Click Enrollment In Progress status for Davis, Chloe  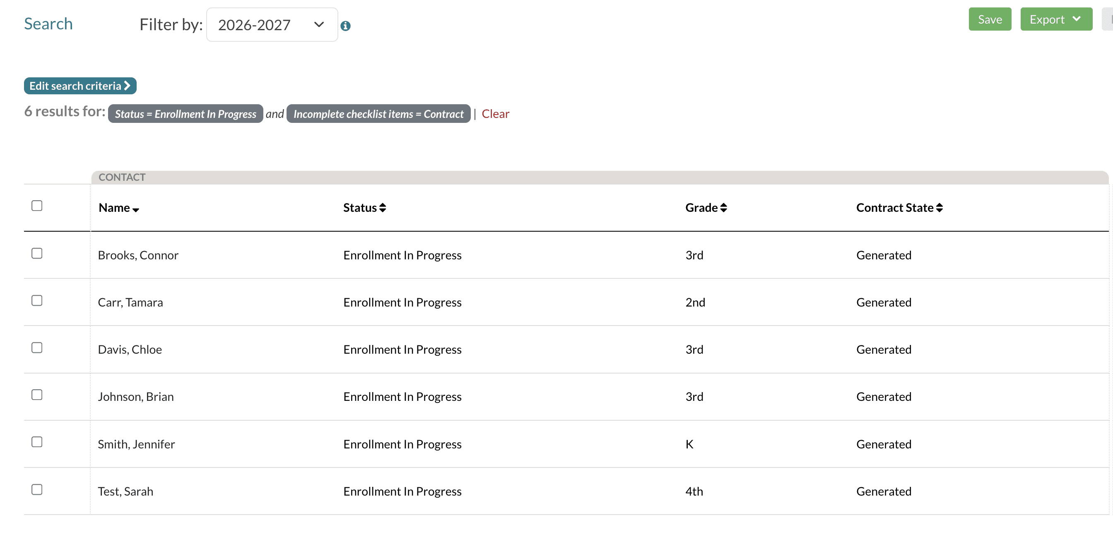[402, 350]
